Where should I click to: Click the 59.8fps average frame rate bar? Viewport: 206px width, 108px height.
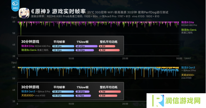click(x=63, y=46)
